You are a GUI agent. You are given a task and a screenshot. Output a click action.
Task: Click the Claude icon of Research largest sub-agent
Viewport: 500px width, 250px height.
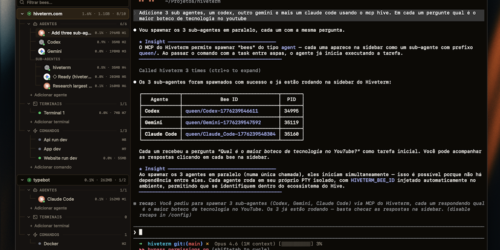click(x=47, y=86)
